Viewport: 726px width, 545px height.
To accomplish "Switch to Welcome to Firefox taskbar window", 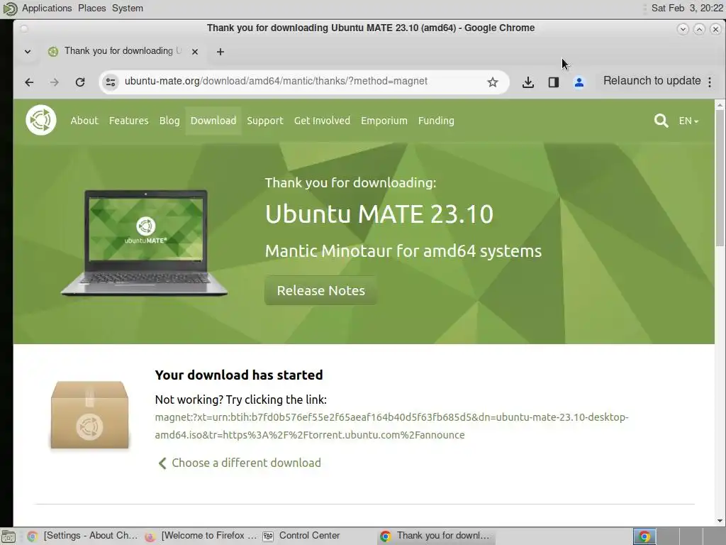I will pyautogui.click(x=201, y=536).
